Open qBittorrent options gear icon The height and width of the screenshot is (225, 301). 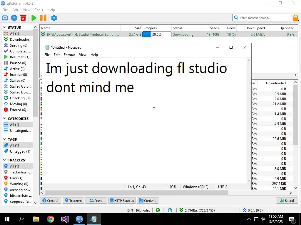click(54, 18)
